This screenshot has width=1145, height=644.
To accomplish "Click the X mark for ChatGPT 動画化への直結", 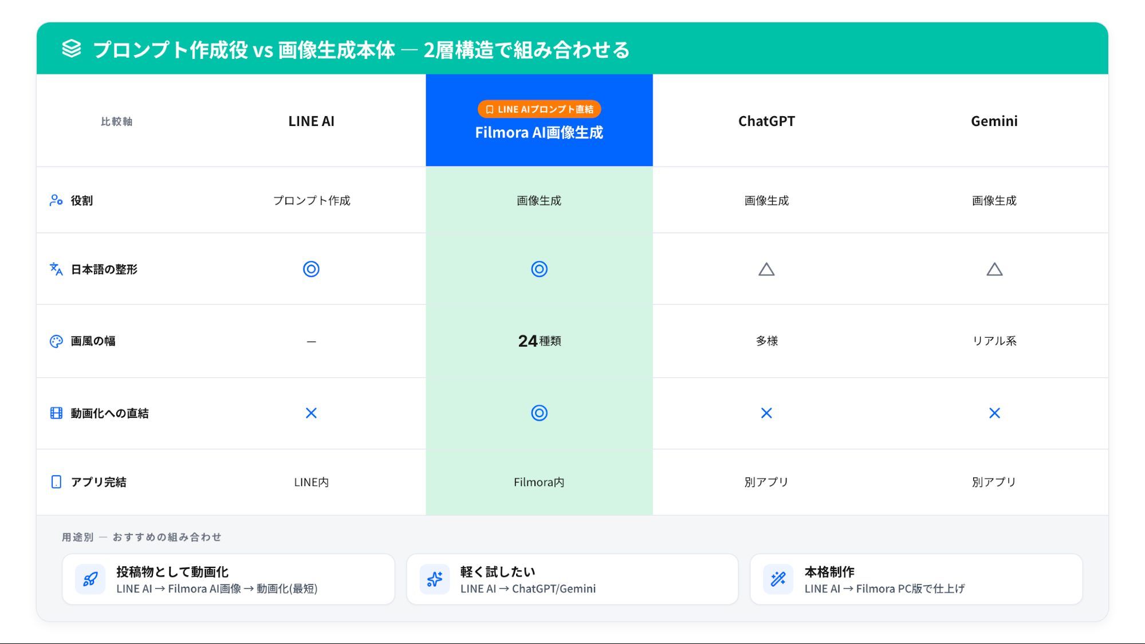I will click(x=766, y=413).
